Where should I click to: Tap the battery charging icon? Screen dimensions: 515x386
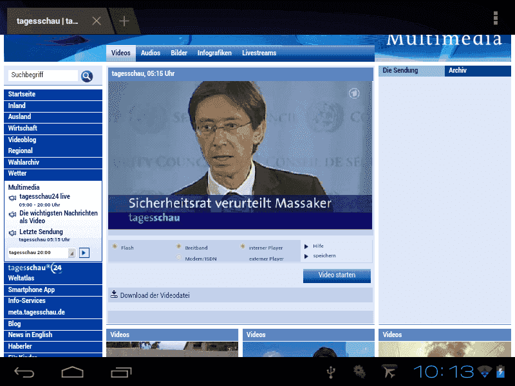(500, 372)
